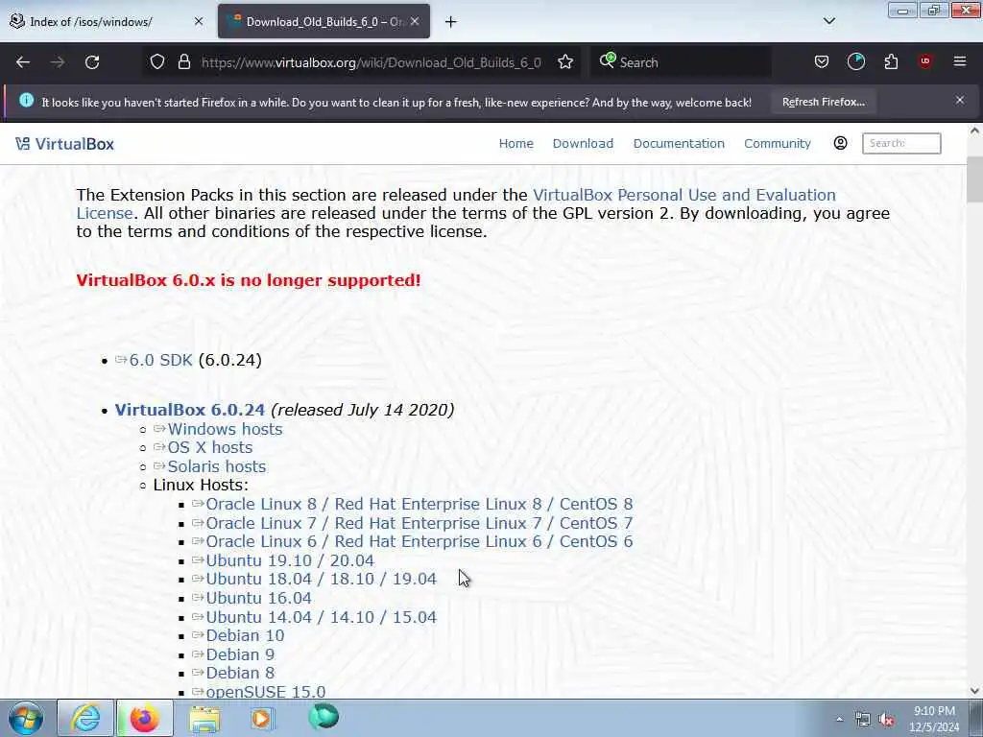Open the Ubuntu 14.04 / 14.10 / 15.04 link
The height and width of the screenshot is (737, 983).
click(x=321, y=617)
